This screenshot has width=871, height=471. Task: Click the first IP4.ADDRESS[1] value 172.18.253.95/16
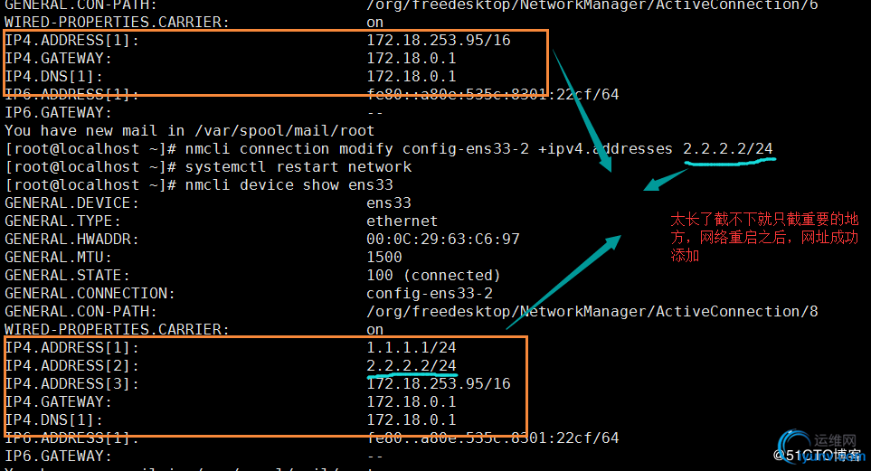tap(439, 40)
